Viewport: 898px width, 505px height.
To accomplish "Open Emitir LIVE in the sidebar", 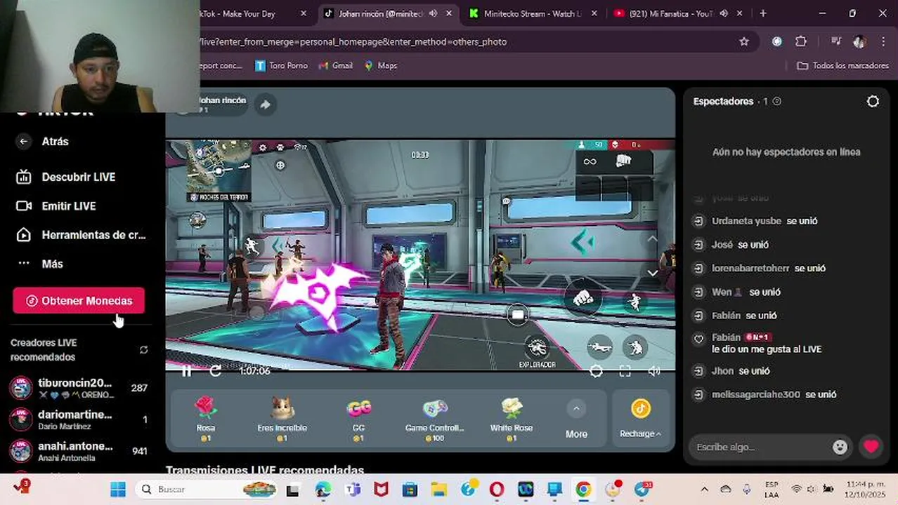I will 69,206.
